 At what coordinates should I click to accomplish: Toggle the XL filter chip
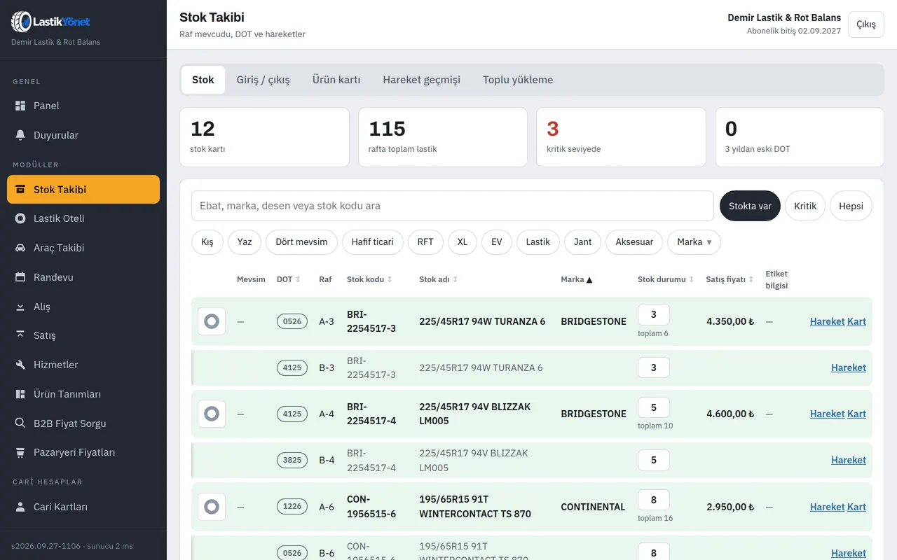(463, 241)
